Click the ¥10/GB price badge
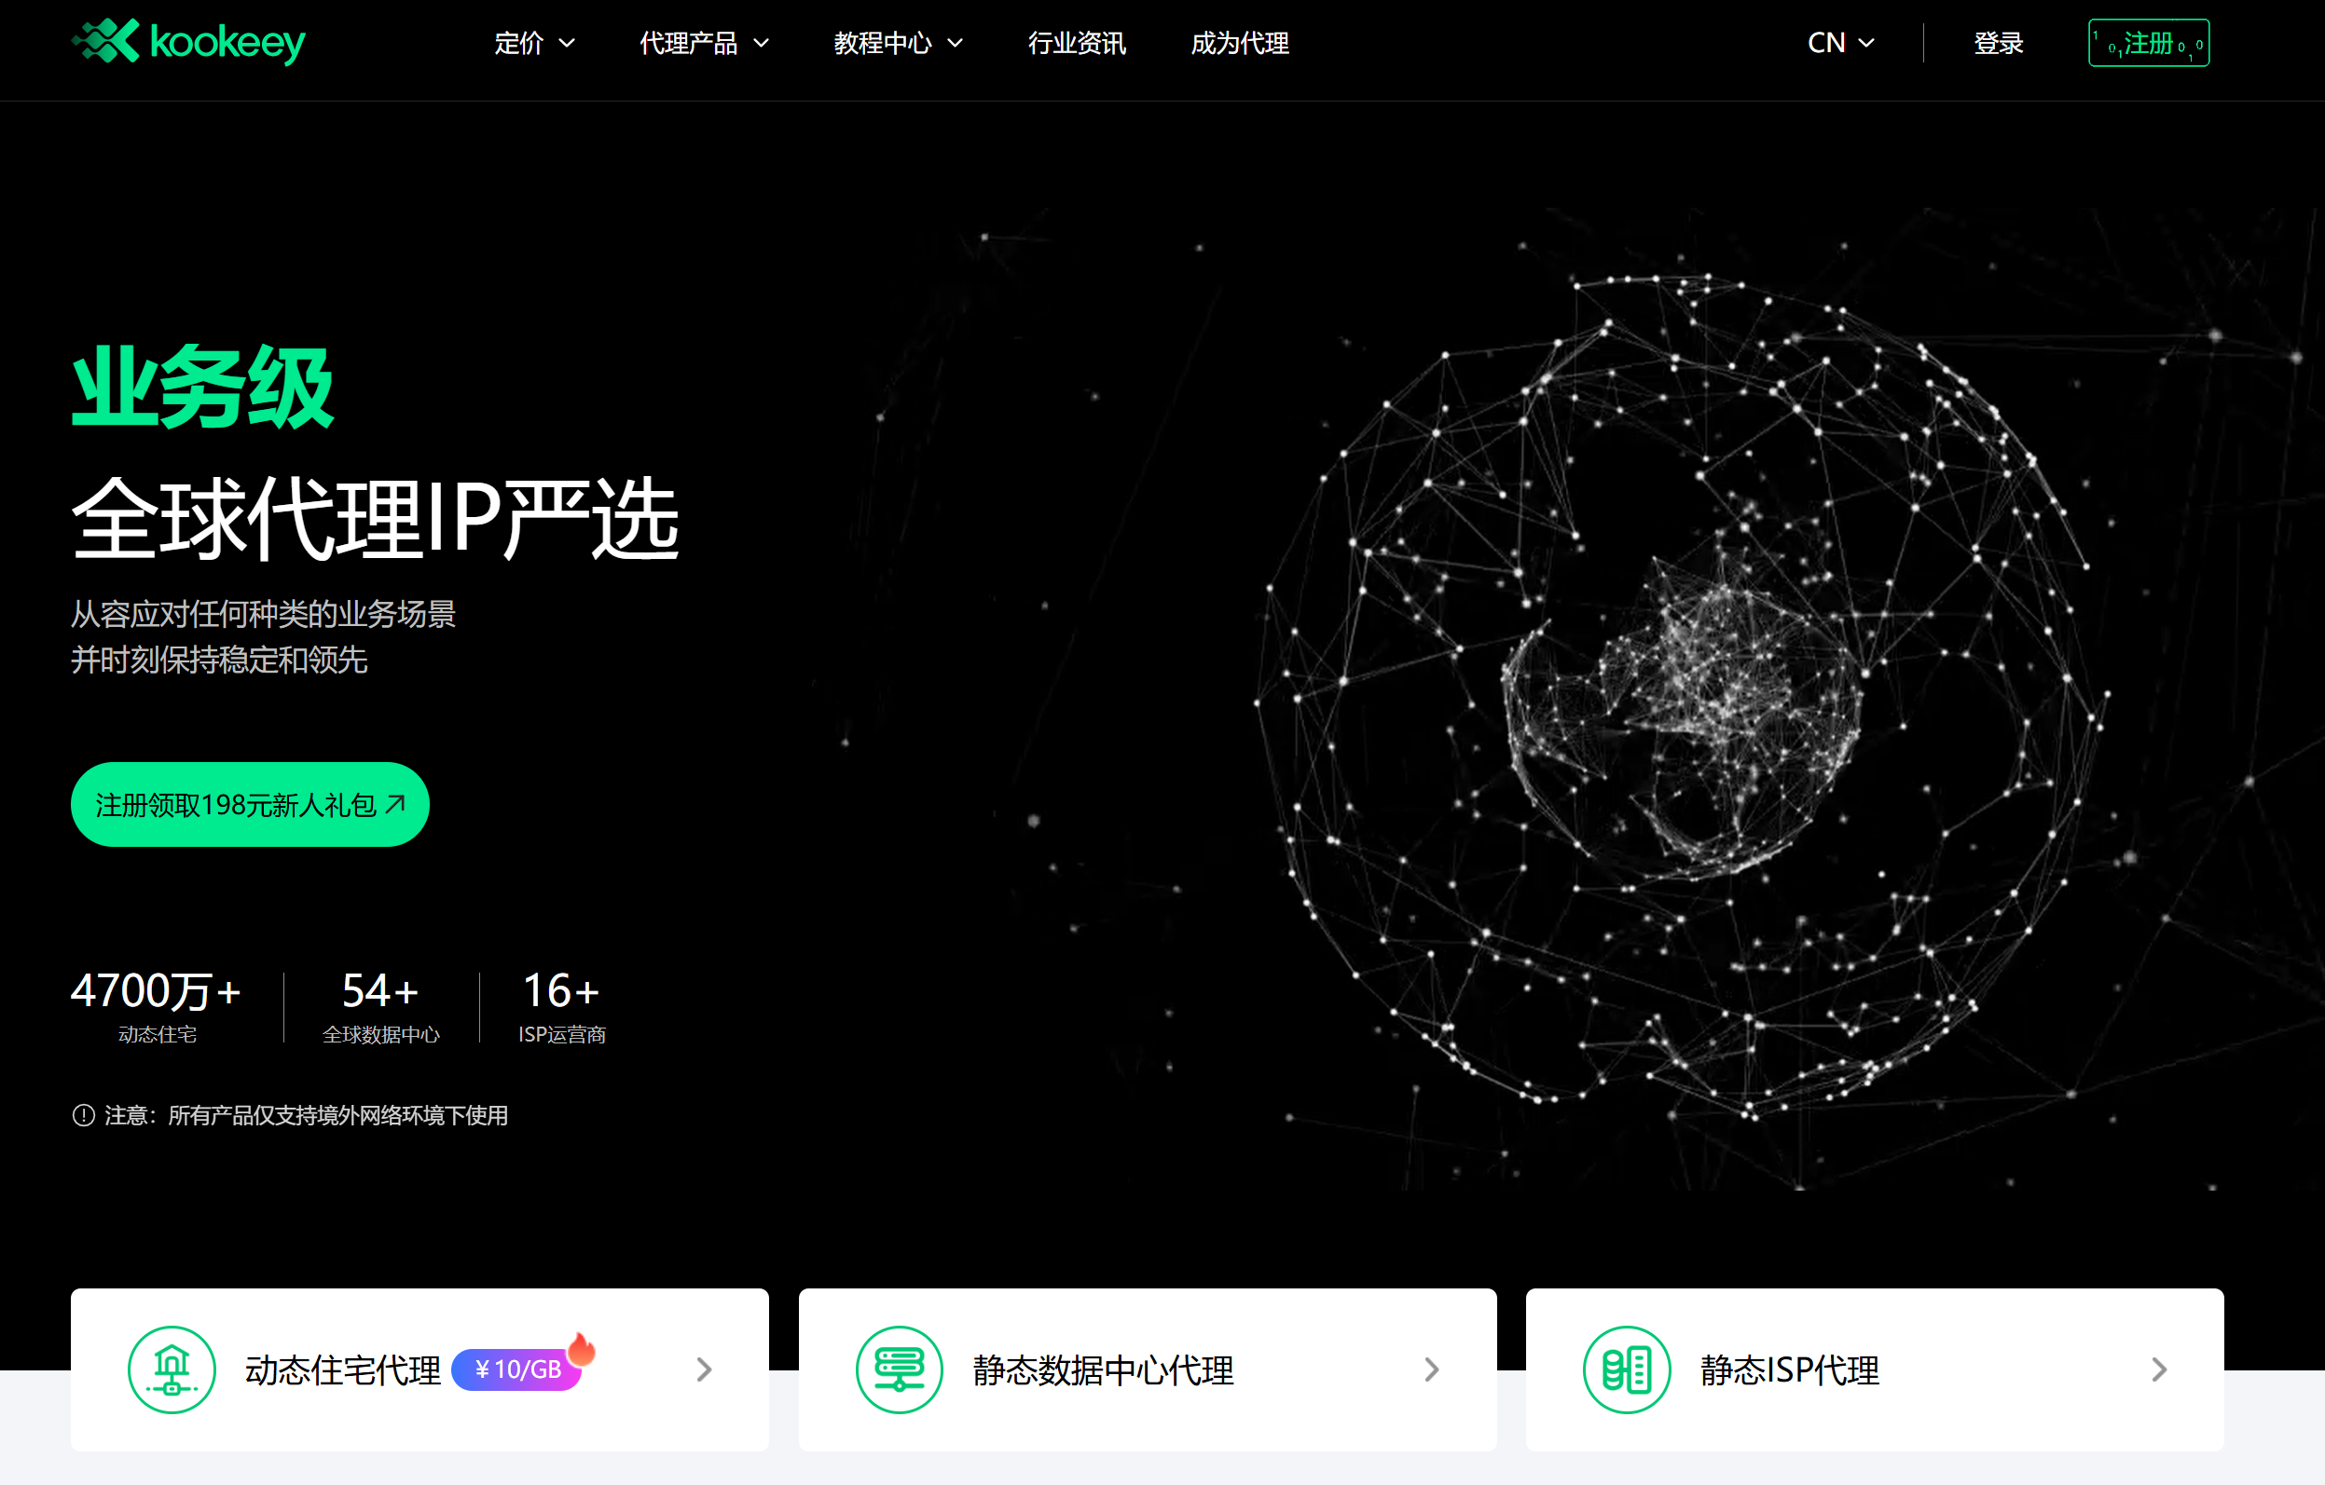This screenshot has height=1485, width=2325. tap(517, 1369)
